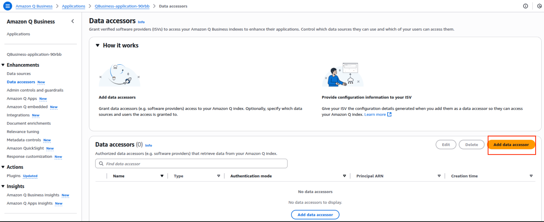Click the No data accessors text
Image resolution: width=544 pixels, height=222 pixels.
(315, 192)
